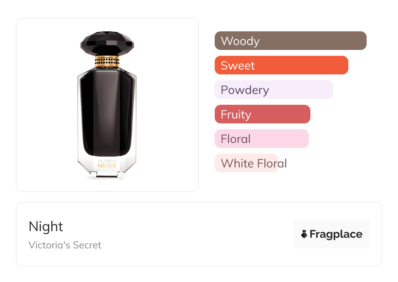Screen dimensions: 398x282
Task: Click the Sweet text label
Action: [238, 66]
